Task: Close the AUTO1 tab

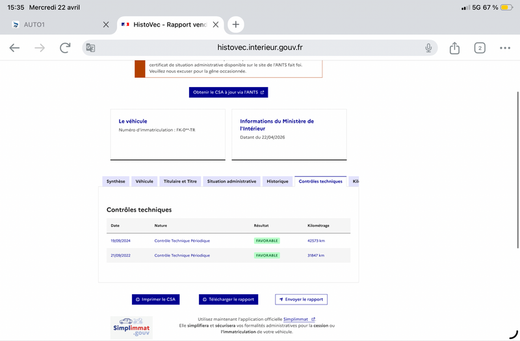Action: pyautogui.click(x=106, y=25)
